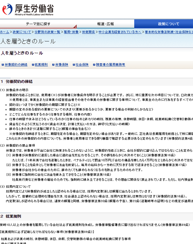Jump to 社会保険 anchor link

[82, 65]
